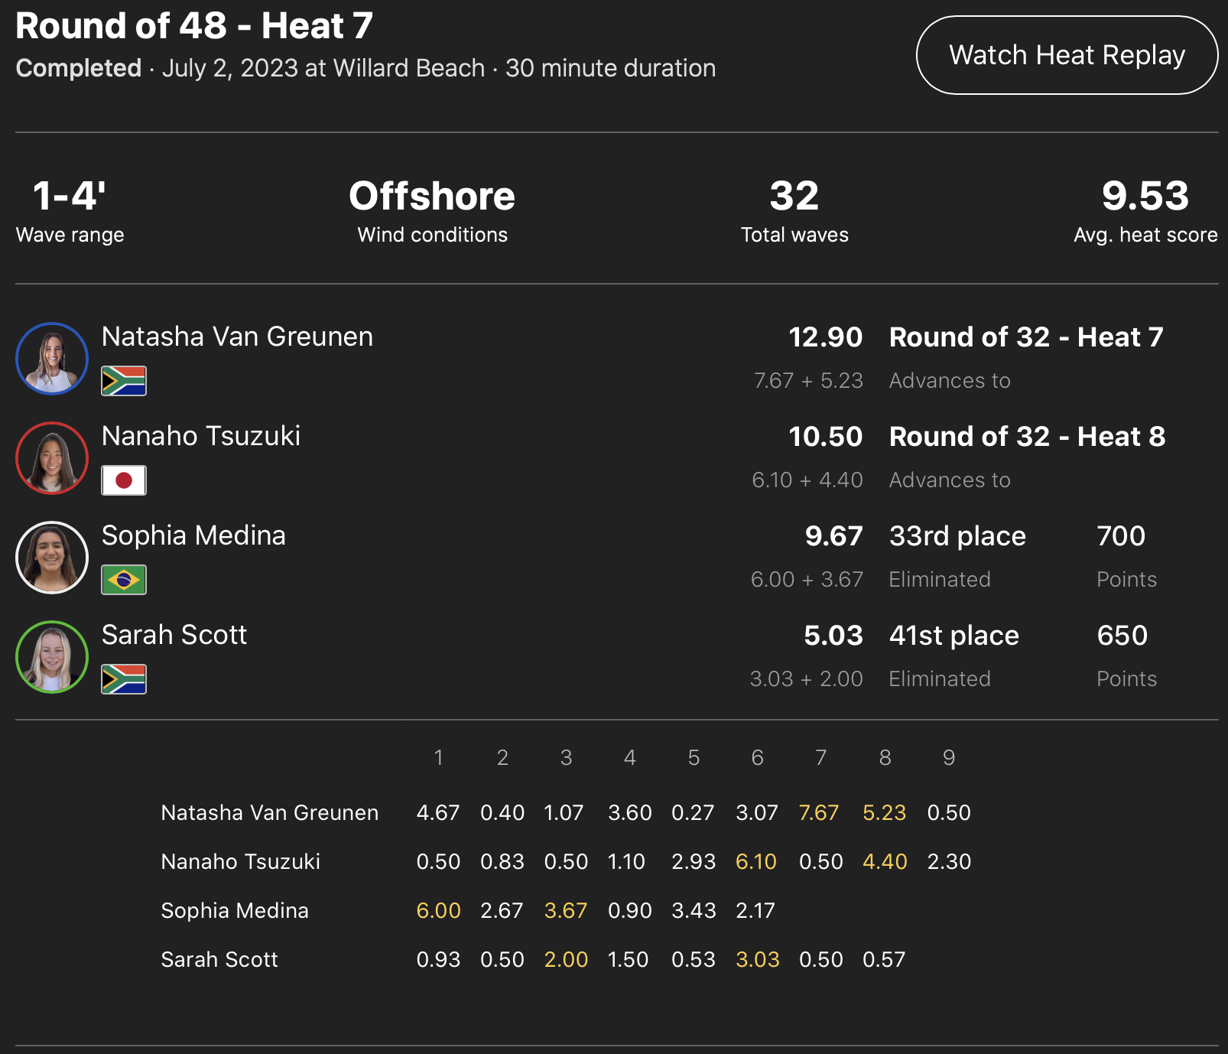Click Natasha's 12.90 heat total

825,337
